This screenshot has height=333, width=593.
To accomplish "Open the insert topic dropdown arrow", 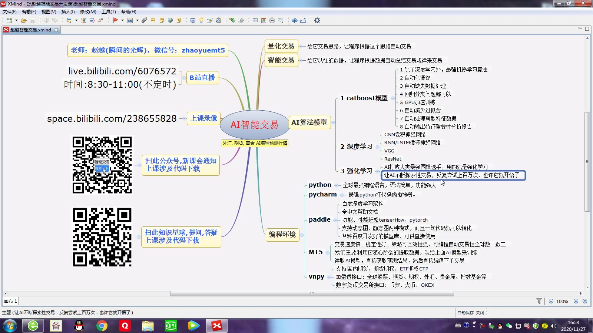I will pyautogui.click(x=76, y=20).
